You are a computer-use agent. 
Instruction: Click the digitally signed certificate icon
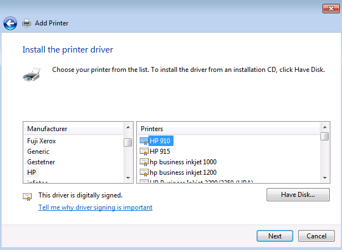coord(27,197)
